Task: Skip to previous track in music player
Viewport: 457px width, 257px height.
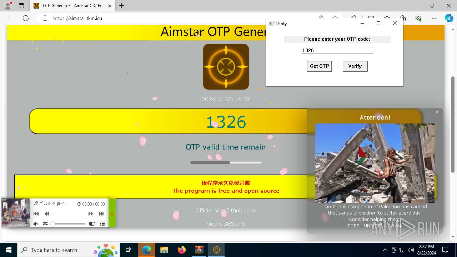Action: click(x=36, y=213)
